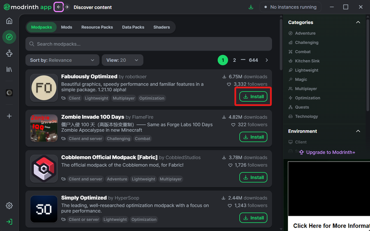This screenshot has height=231, width=370.
Task: Open Modrinth settings via the gear icon
Action: coord(9,205)
